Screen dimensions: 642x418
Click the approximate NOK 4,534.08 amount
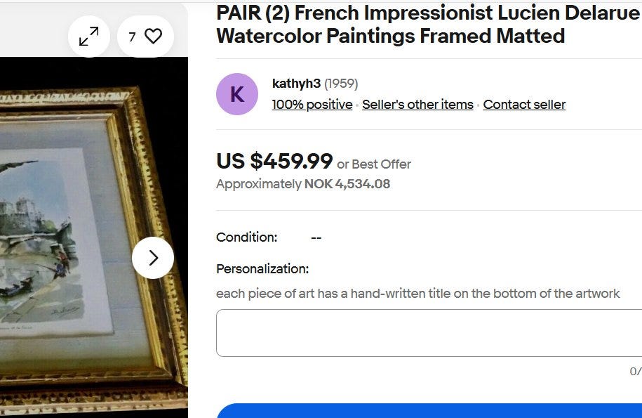point(347,184)
